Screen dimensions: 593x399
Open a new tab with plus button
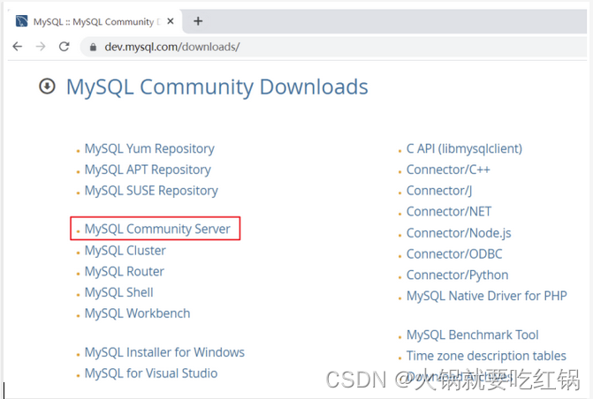[198, 21]
